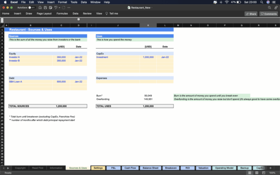The height and width of the screenshot is (175, 280).
Task: Switch to the Cash Flow sheet tab
Action: point(130,168)
